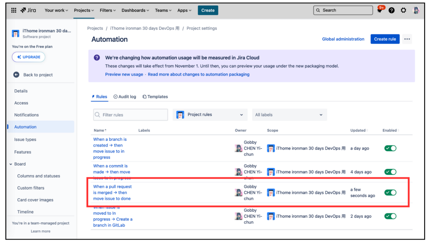The image size is (430, 242).
Task: Open Columns and statuses
Action: tap(39, 176)
